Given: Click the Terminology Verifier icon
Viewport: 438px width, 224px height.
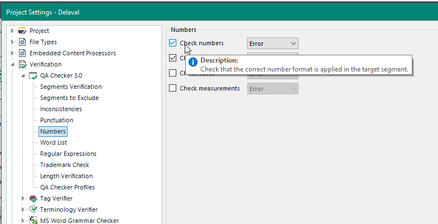Looking at the screenshot, I should pos(33,209).
